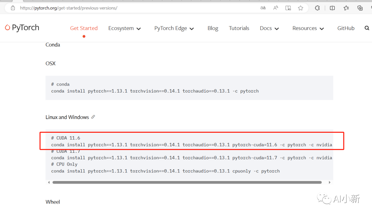The image size is (372, 215).
Task: Click the Conda heading
Action: coord(53,45)
